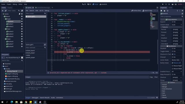Toggle the Shortcut In Tooltip checkbox
The width and height of the screenshot is (185, 104).
point(173,54)
